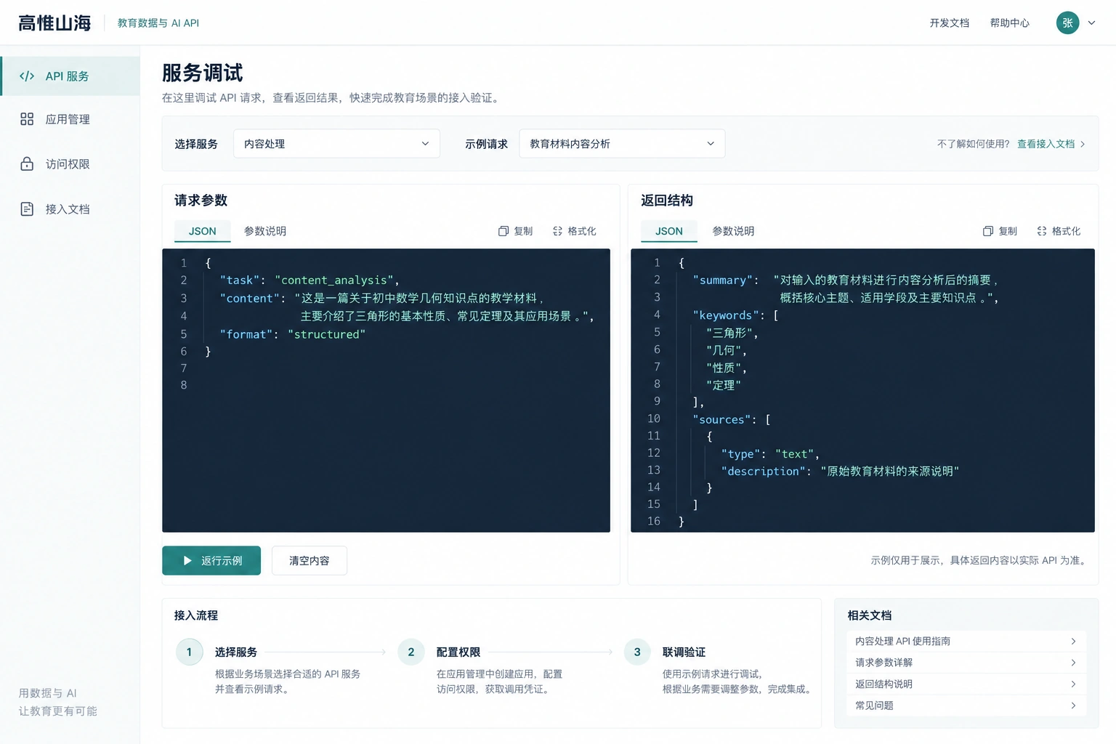Image resolution: width=1116 pixels, height=744 pixels.
Task: Click the 服务调试 page heading
Action: [x=203, y=73]
